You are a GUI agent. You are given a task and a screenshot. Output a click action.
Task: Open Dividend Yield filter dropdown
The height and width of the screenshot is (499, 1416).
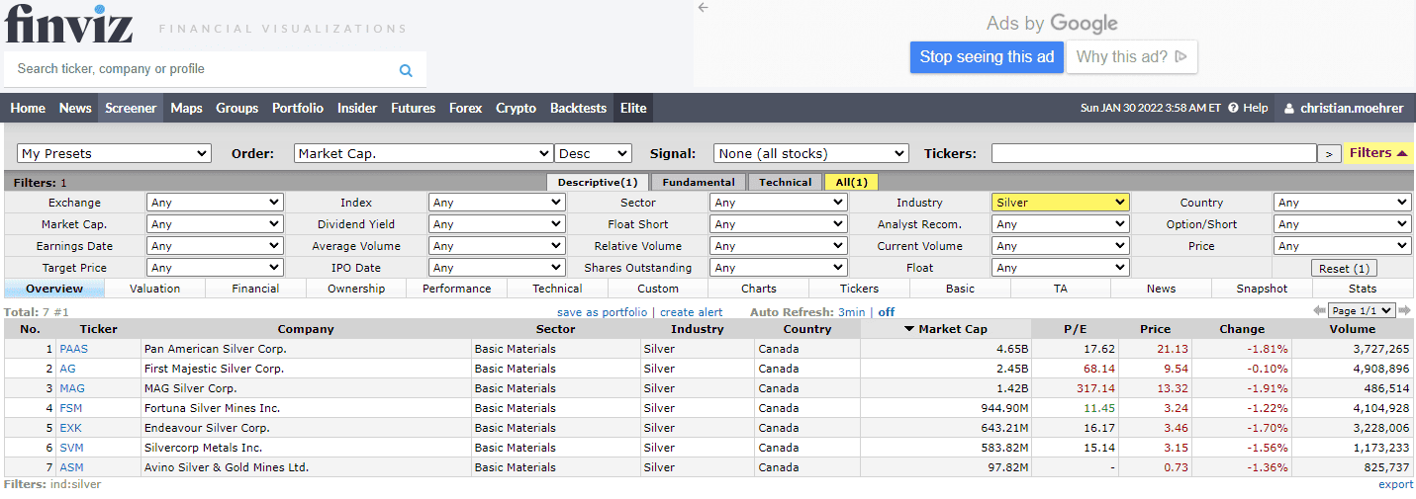click(x=497, y=224)
